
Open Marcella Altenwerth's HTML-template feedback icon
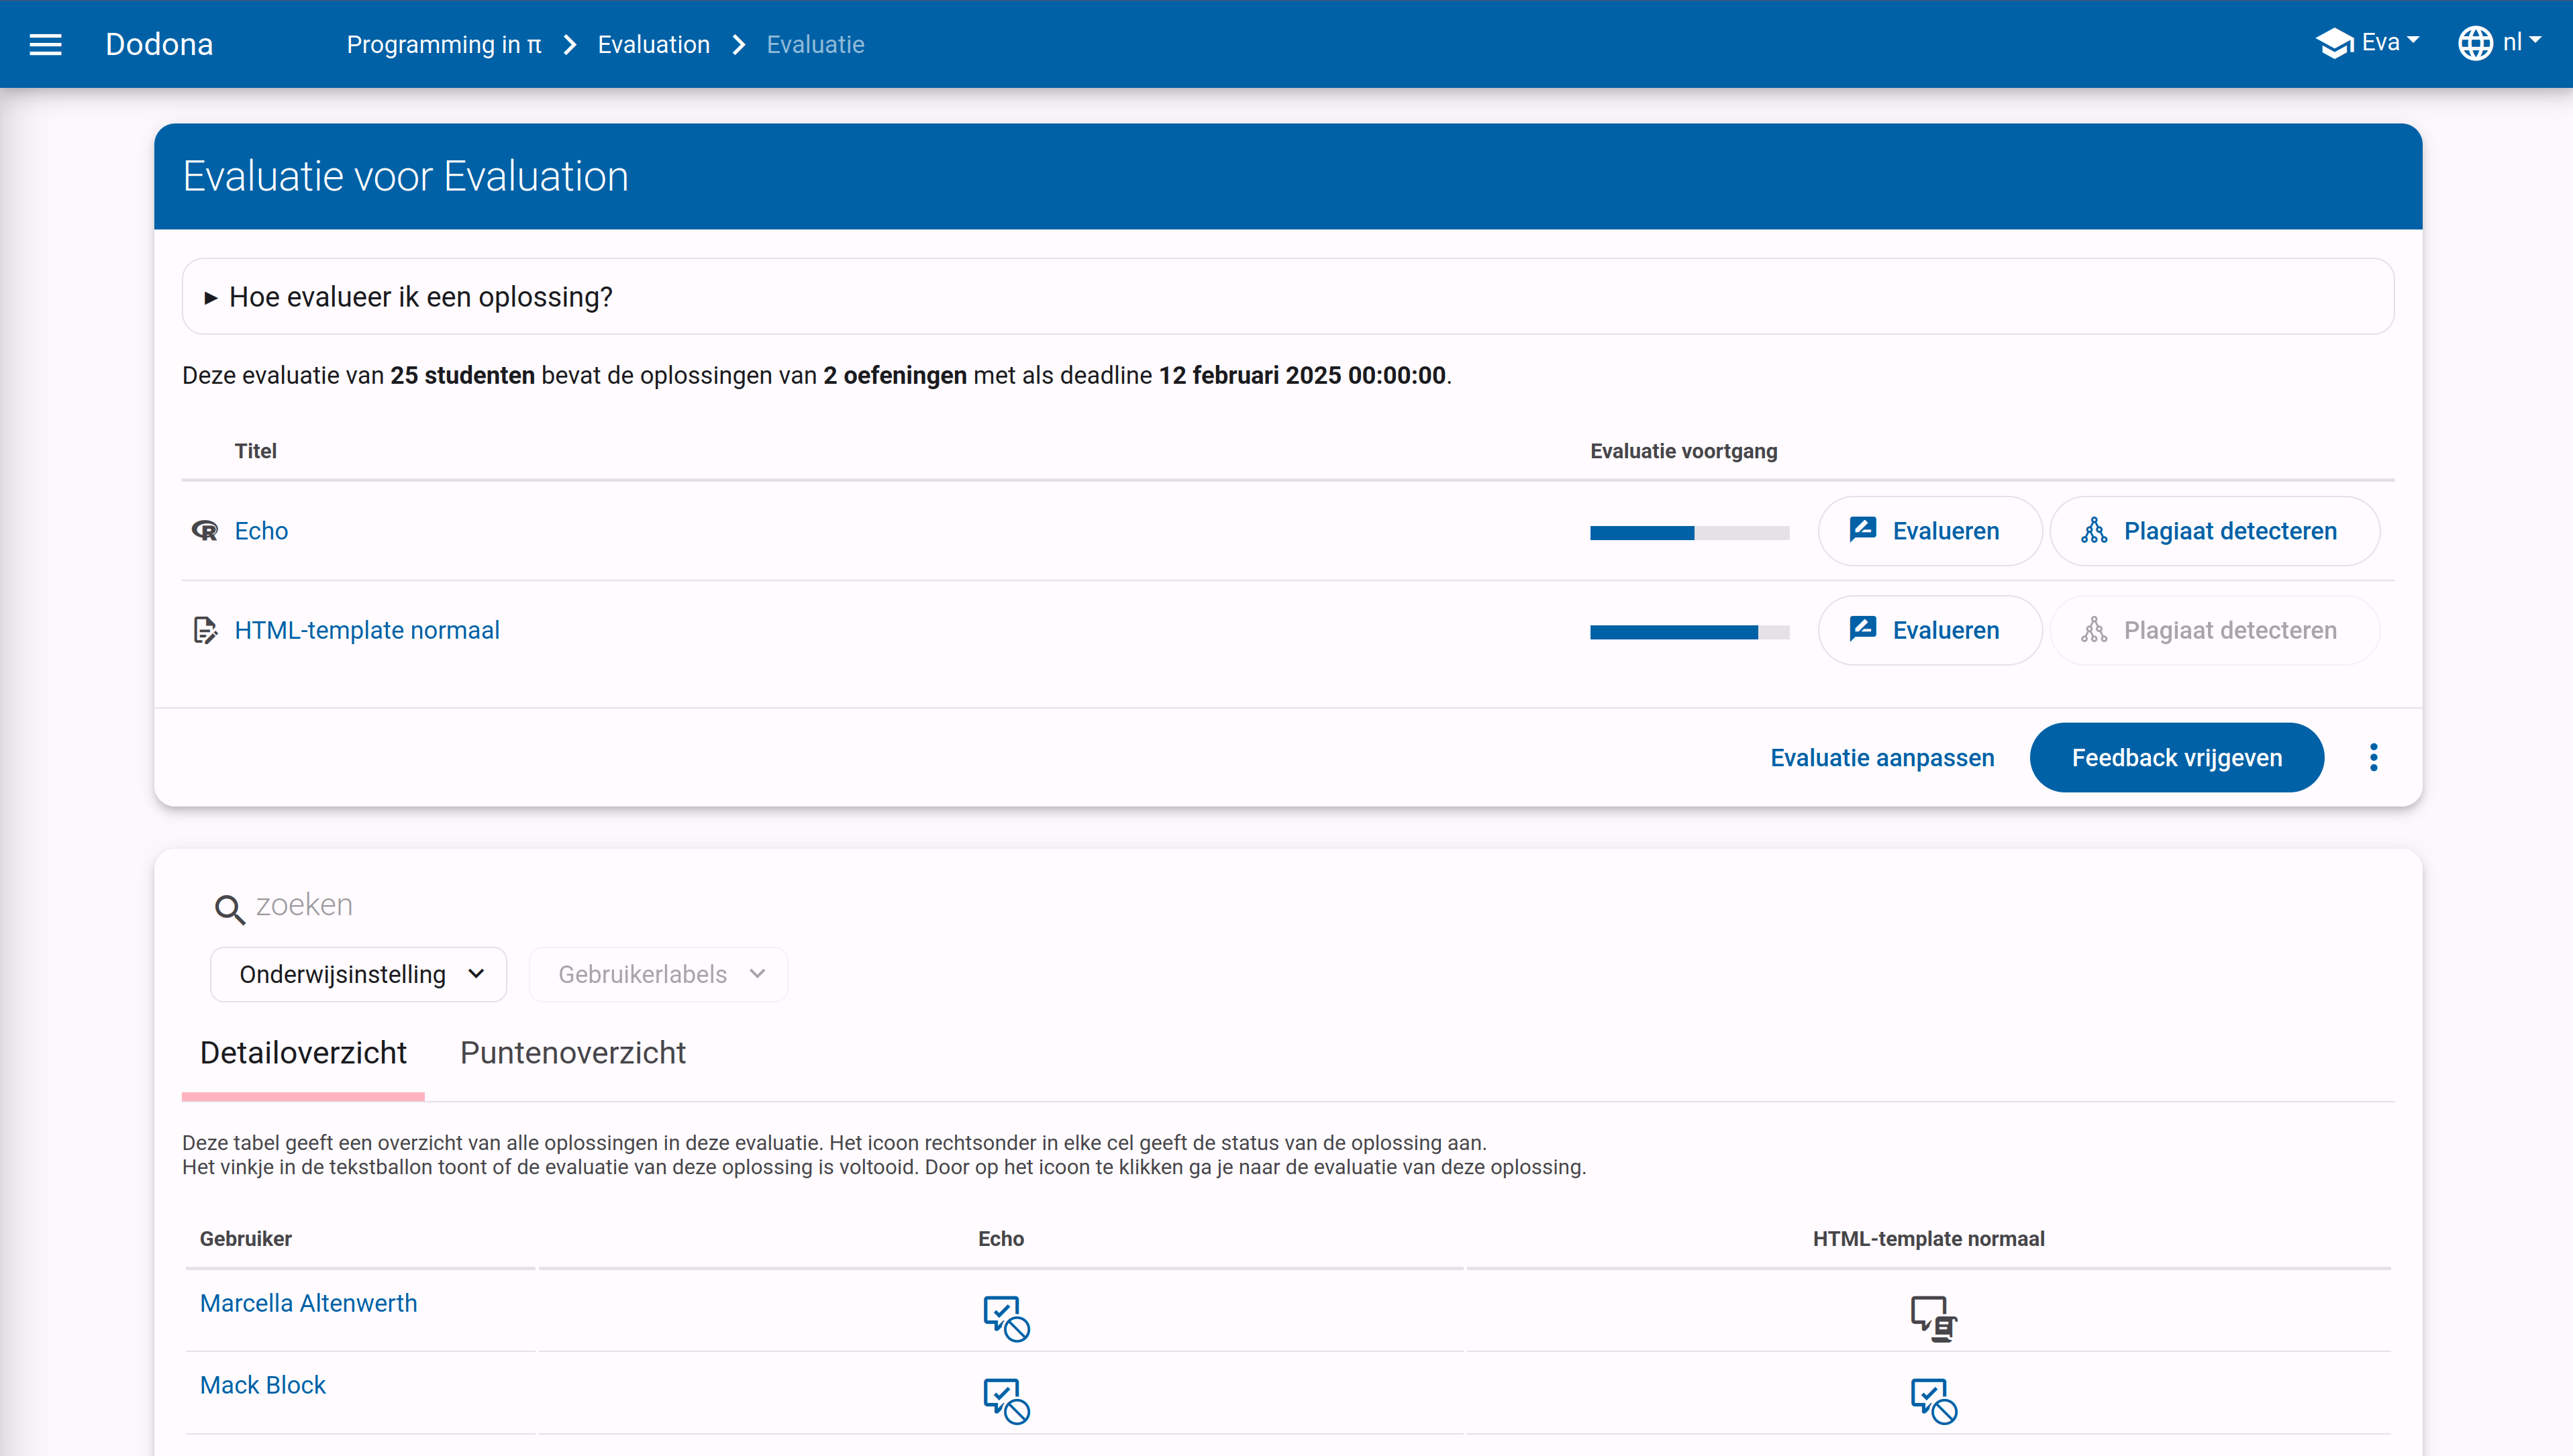coord(1933,1317)
